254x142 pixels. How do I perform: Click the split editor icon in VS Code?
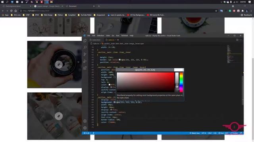pos(237,40)
